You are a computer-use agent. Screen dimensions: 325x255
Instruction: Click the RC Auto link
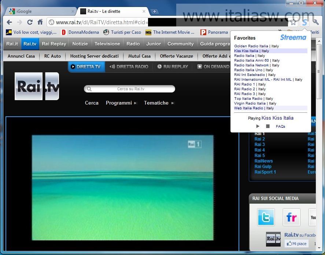[52, 56]
